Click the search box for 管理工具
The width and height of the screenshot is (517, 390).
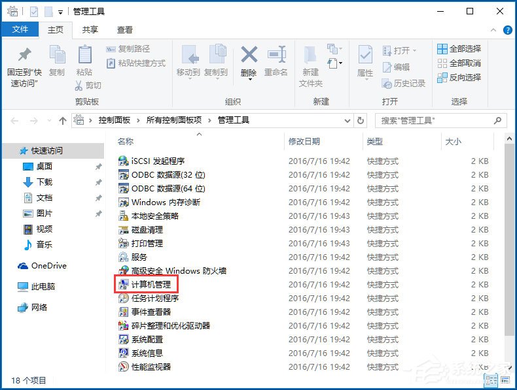coord(441,121)
